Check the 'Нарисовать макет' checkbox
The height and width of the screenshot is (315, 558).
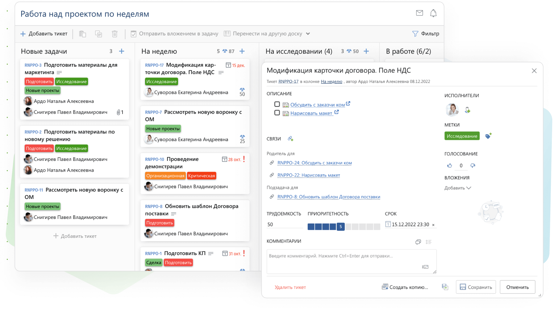coord(277,113)
